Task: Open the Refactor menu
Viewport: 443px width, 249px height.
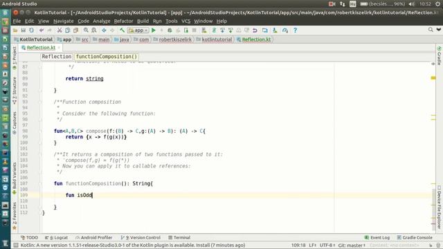Action: tap(123, 21)
